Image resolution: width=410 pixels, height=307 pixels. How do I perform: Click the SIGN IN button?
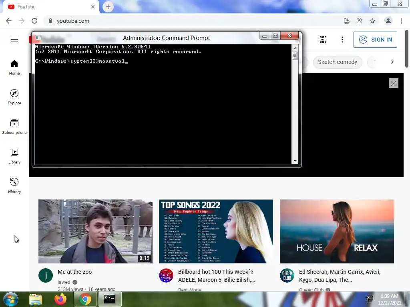click(375, 40)
